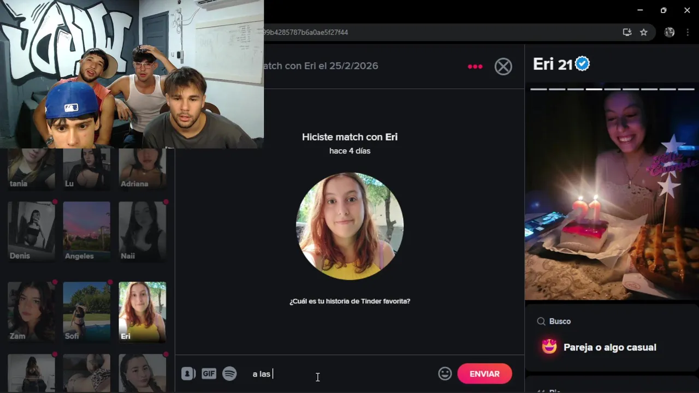Image resolution: width=699 pixels, height=393 pixels.
Task: Click the 'Pareja o algo casual' text
Action: pyautogui.click(x=609, y=347)
